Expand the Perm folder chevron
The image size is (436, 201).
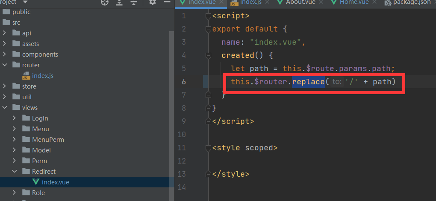coord(15,161)
